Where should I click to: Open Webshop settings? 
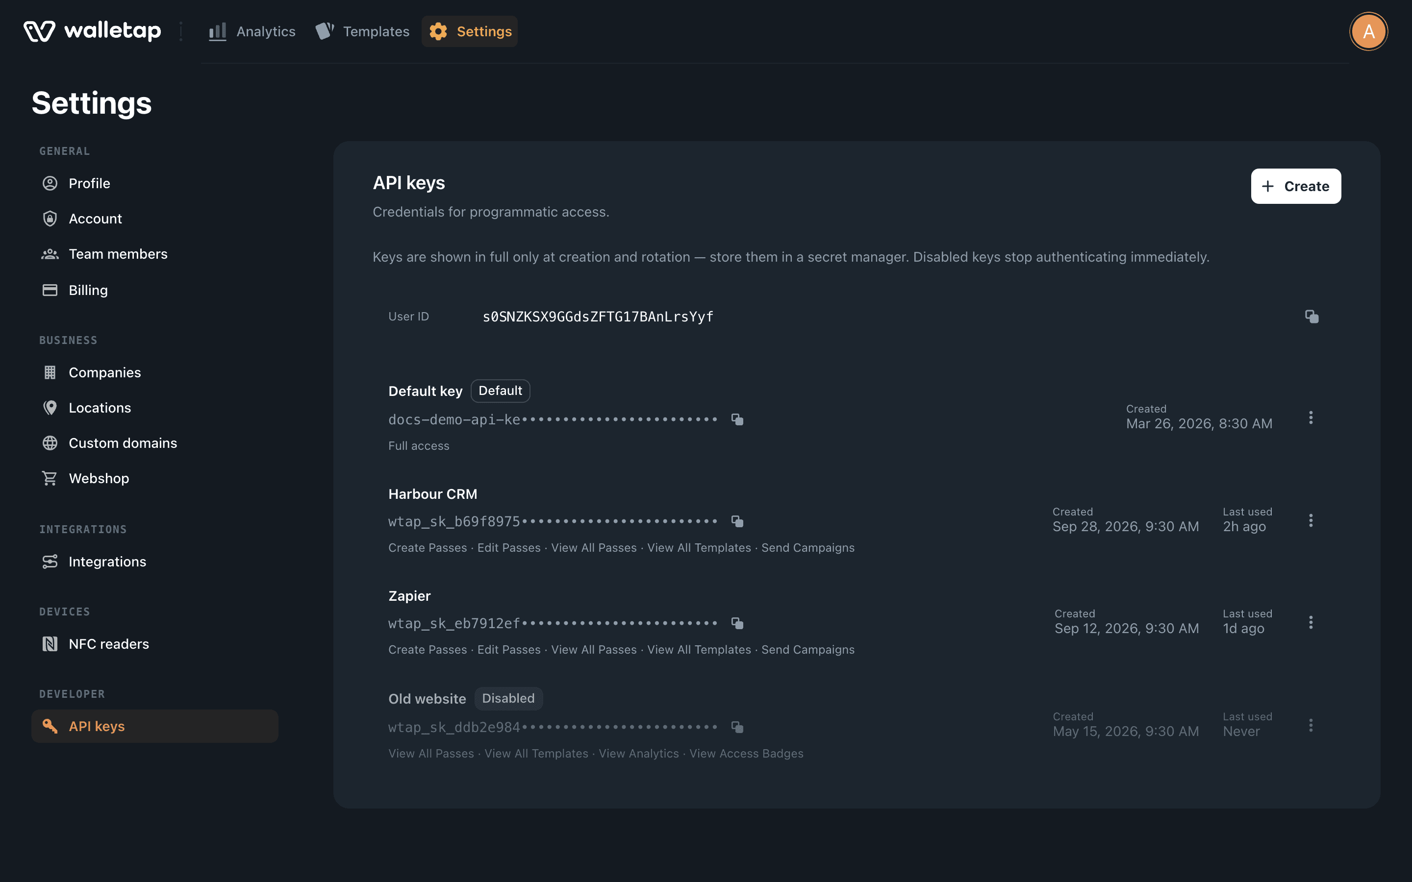154,478
